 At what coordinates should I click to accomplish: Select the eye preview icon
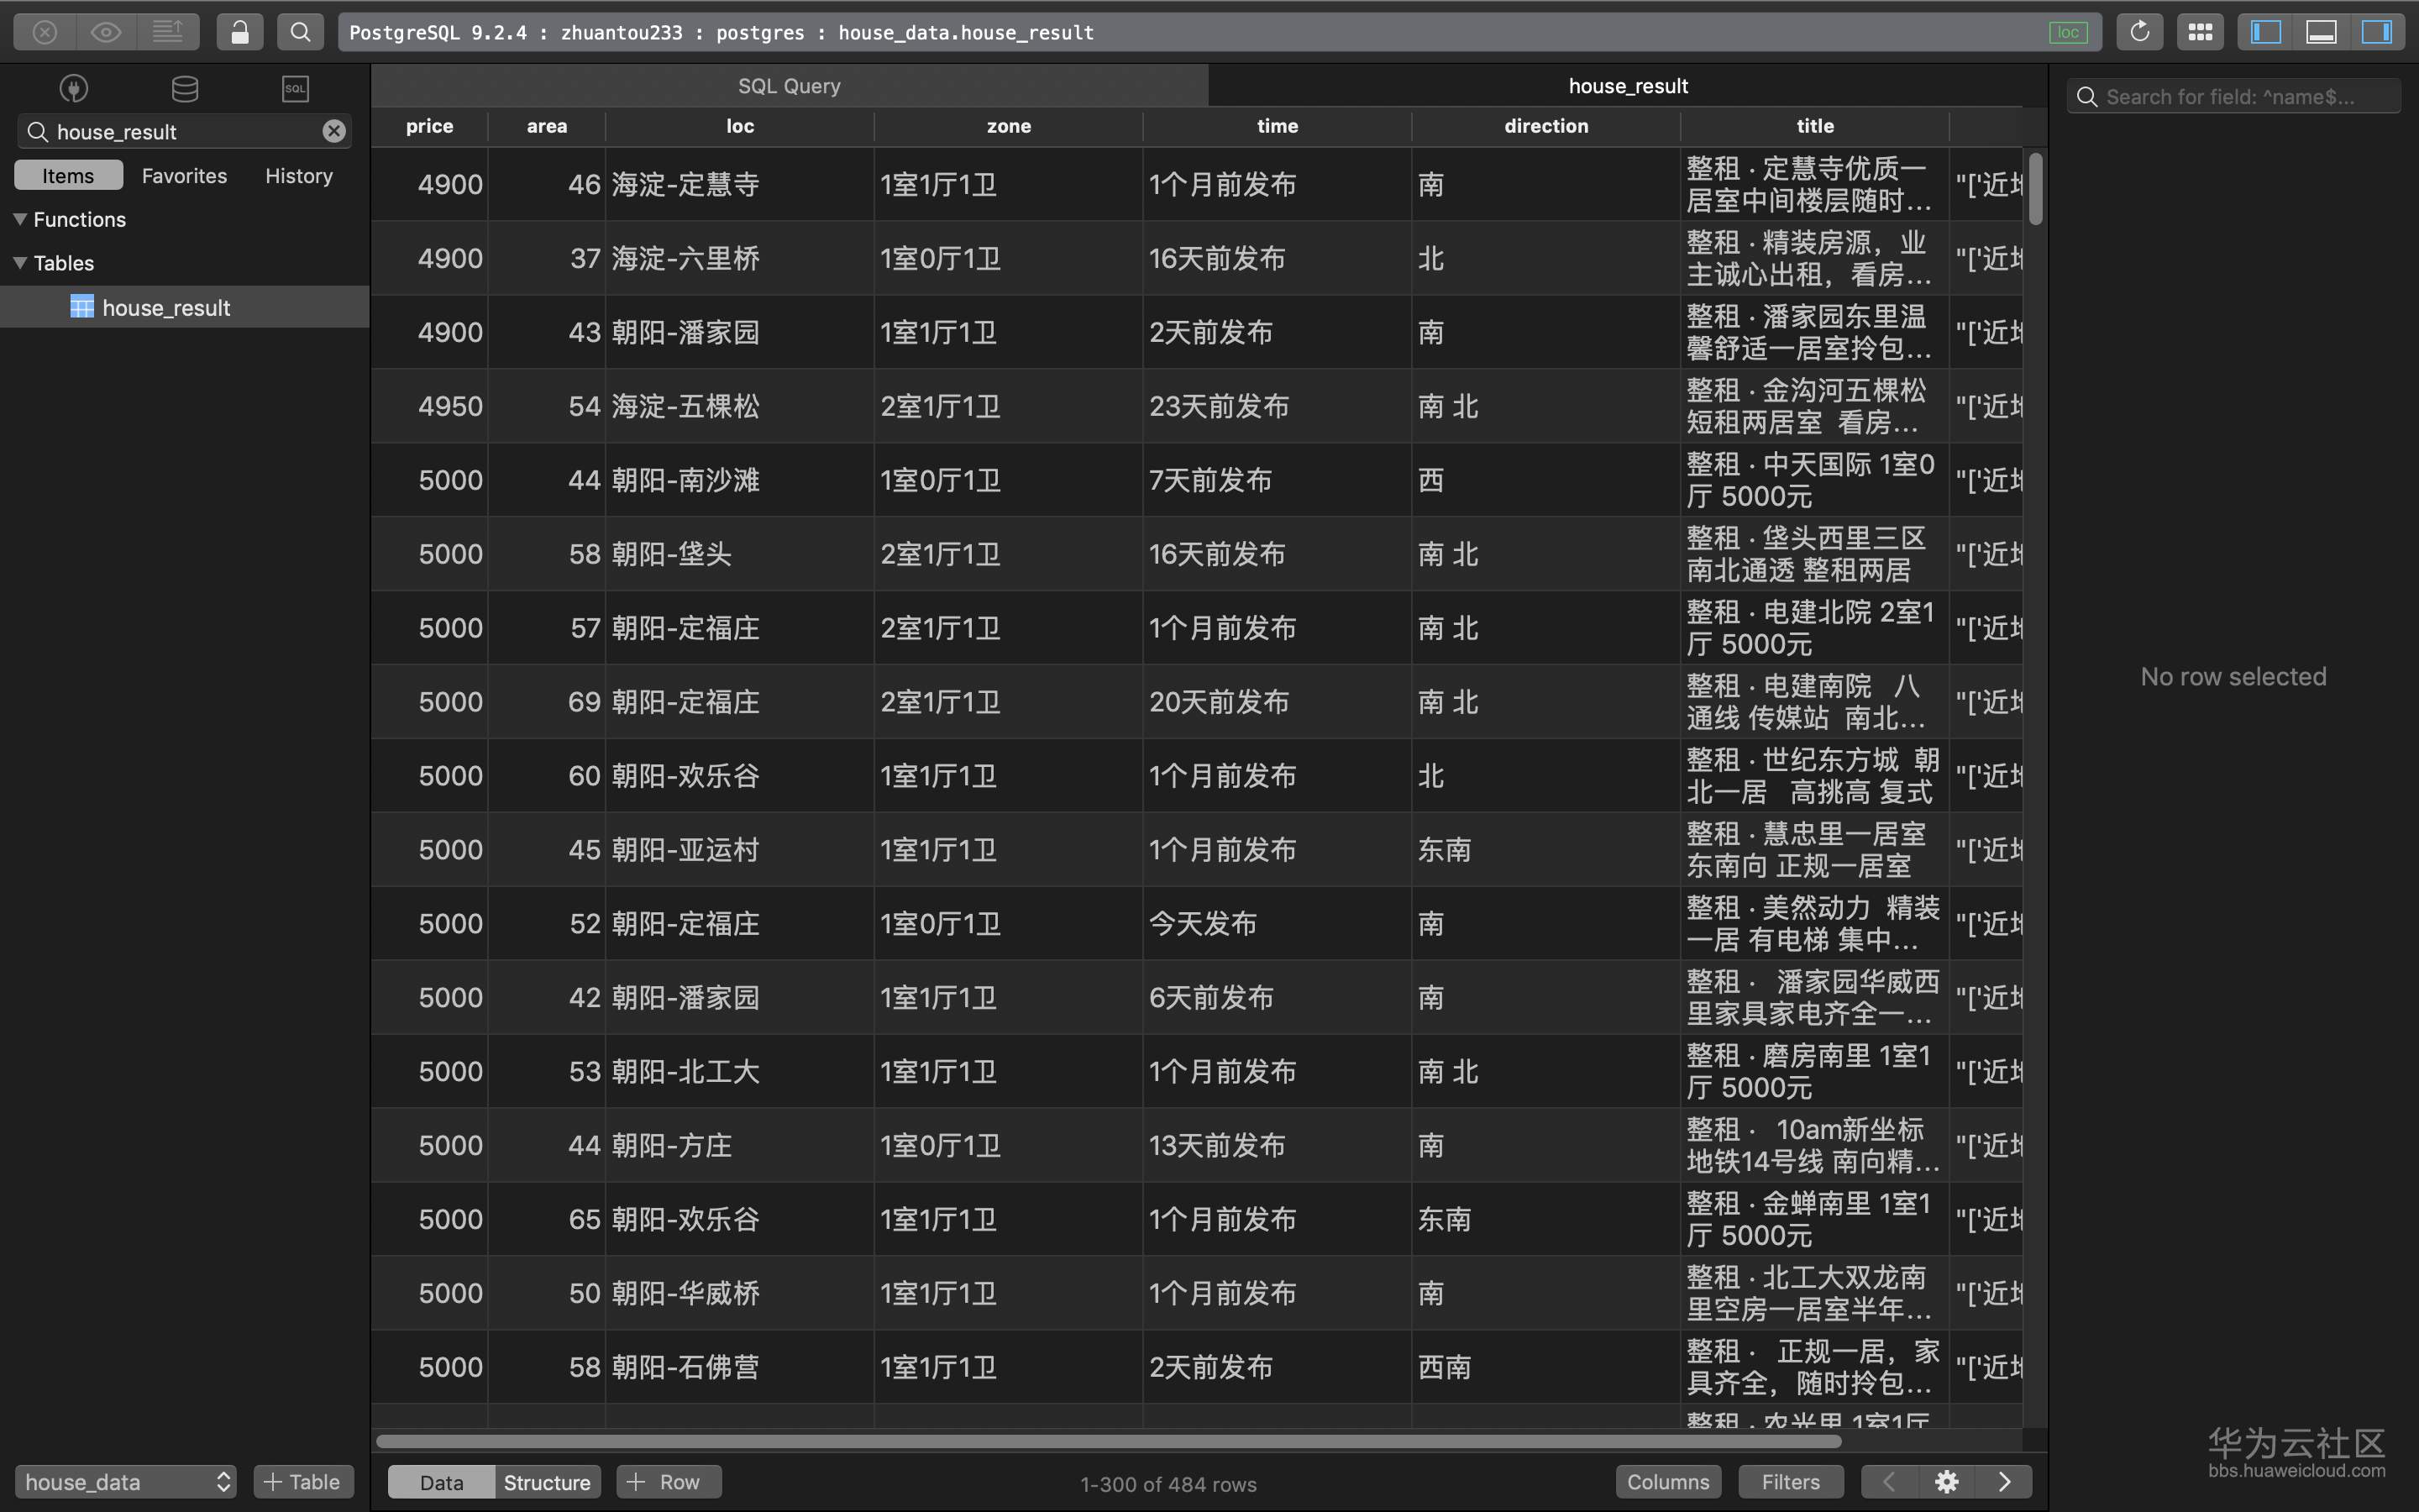105,31
